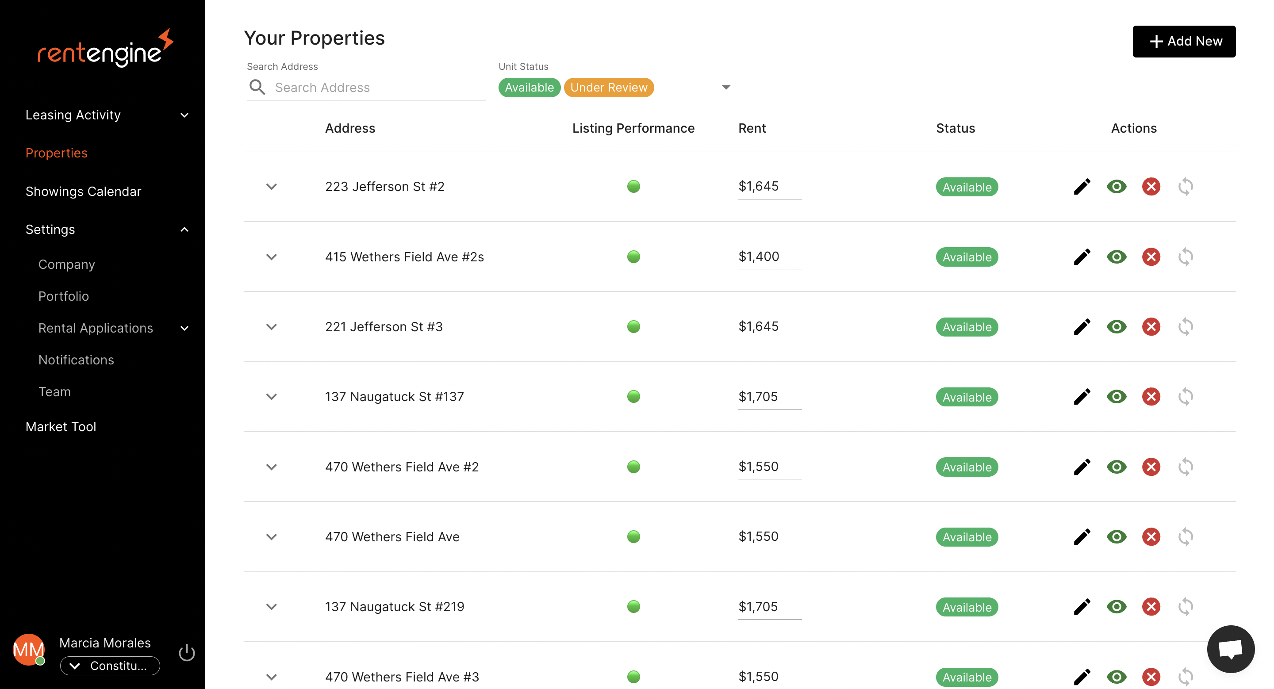Click the $1,645 rent field for 223 Jefferson

click(x=770, y=187)
